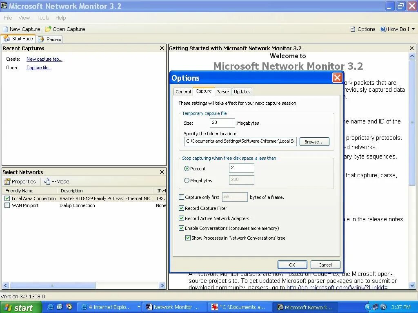This screenshot has width=418, height=313.
Task: Click the Browse button
Action: (x=314, y=141)
